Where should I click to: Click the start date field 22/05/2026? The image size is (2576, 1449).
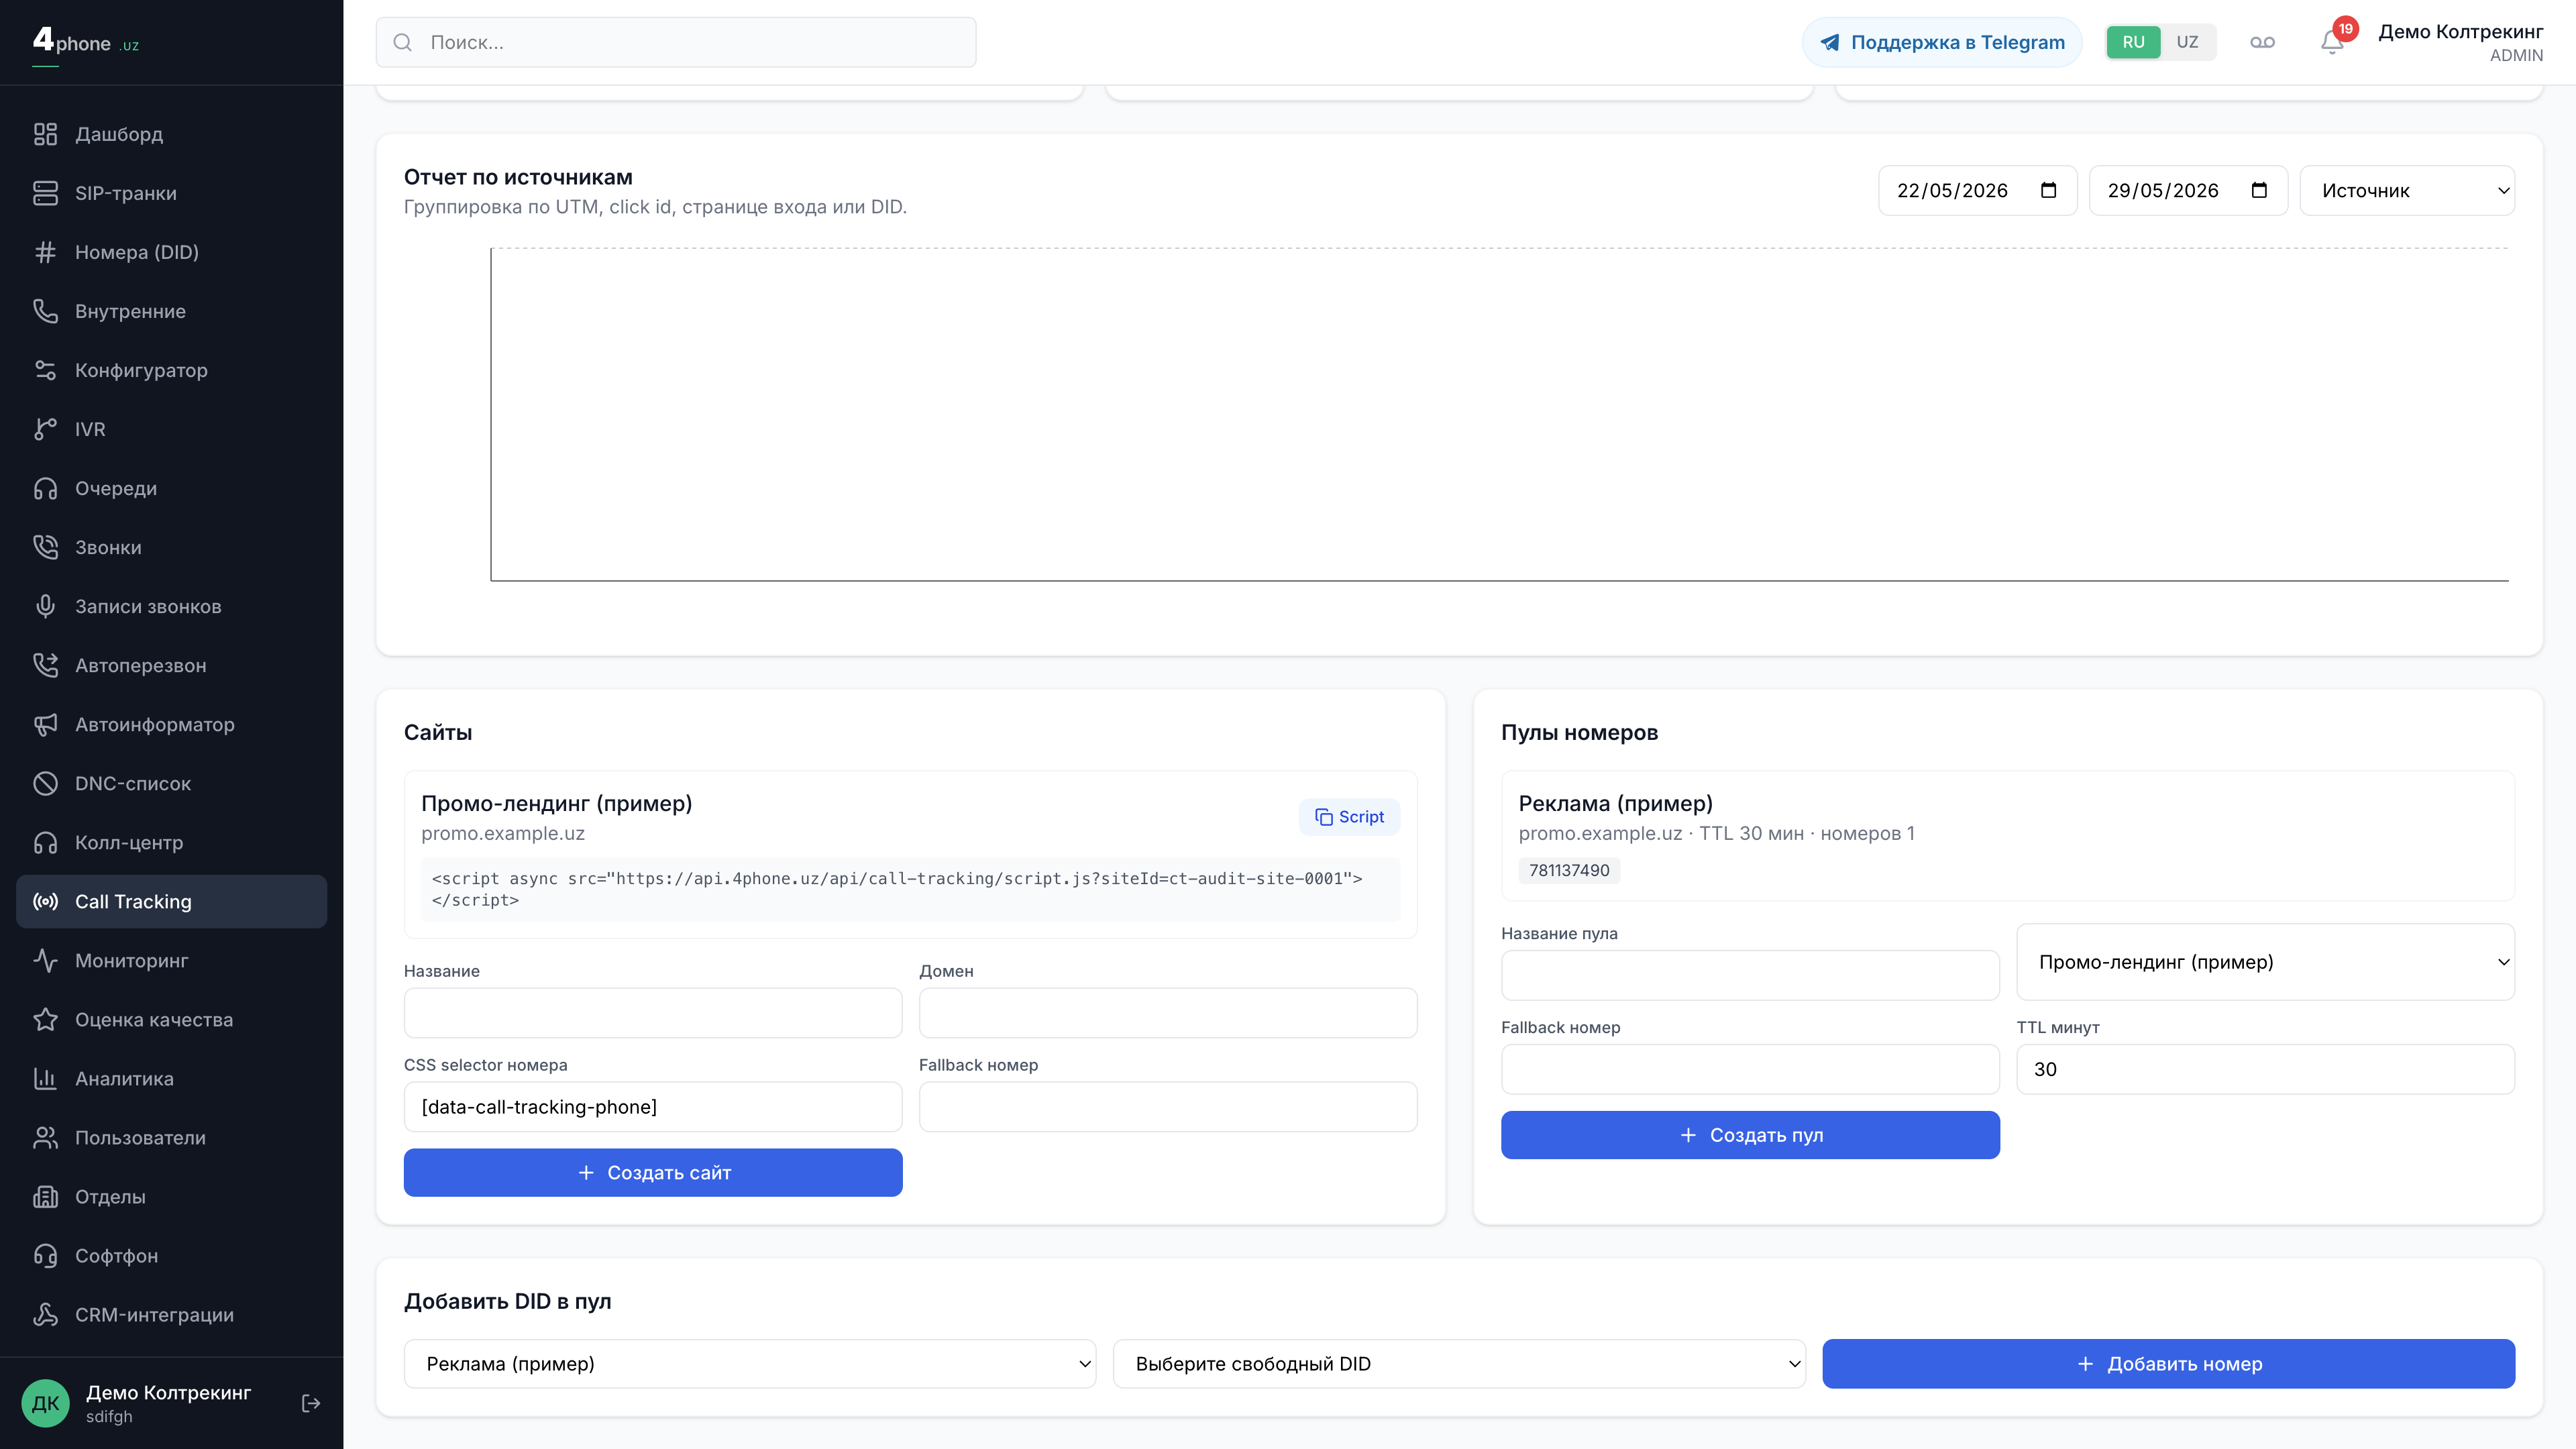pos(1977,190)
